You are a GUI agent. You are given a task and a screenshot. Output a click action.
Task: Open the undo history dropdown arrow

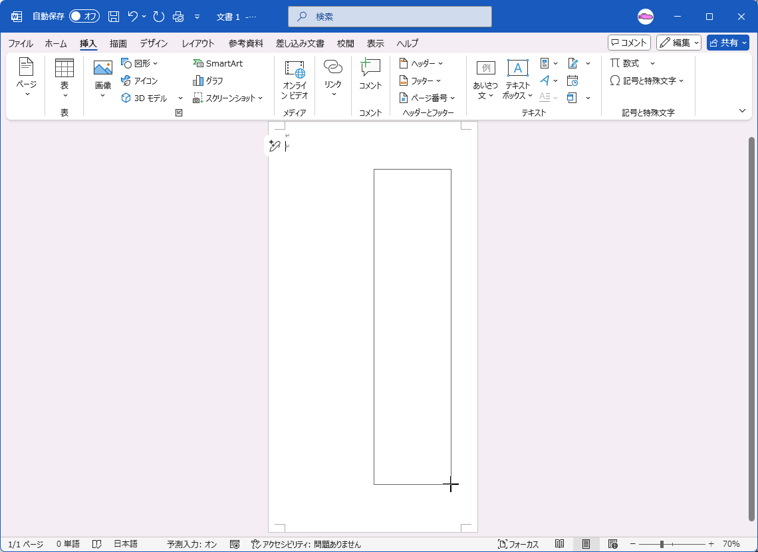tap(144, 17)
